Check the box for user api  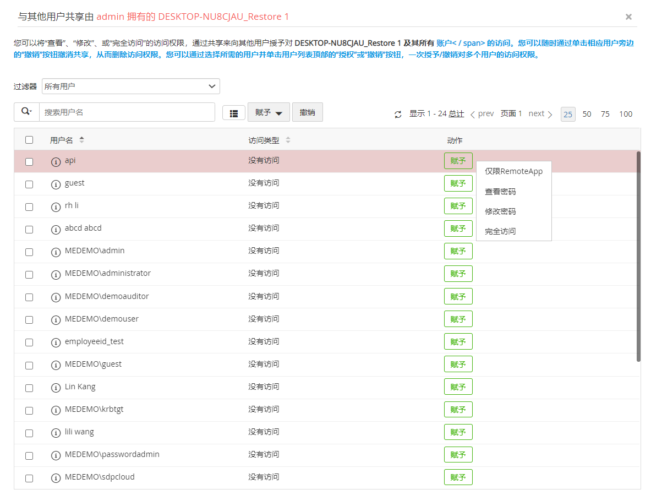(x=29, y=161)
